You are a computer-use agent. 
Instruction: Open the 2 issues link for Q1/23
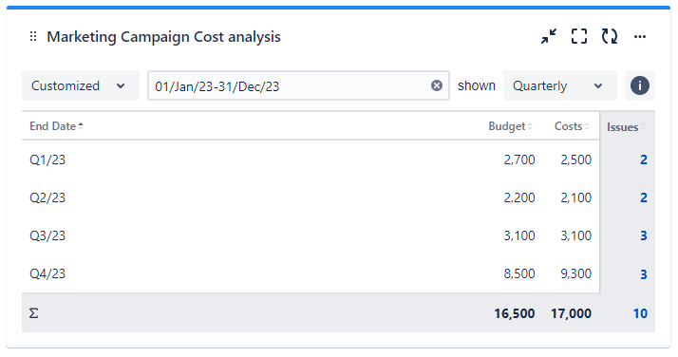tap(644, 160)
